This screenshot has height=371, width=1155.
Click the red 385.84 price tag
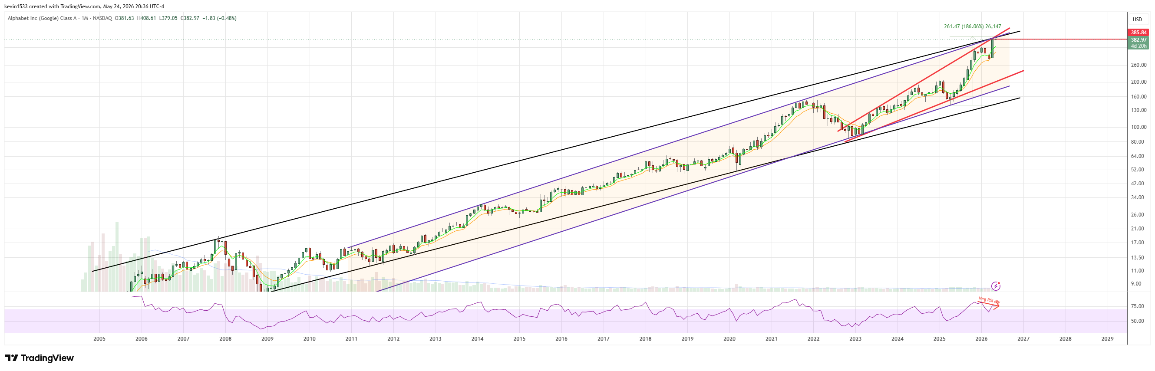point(1138,32)
